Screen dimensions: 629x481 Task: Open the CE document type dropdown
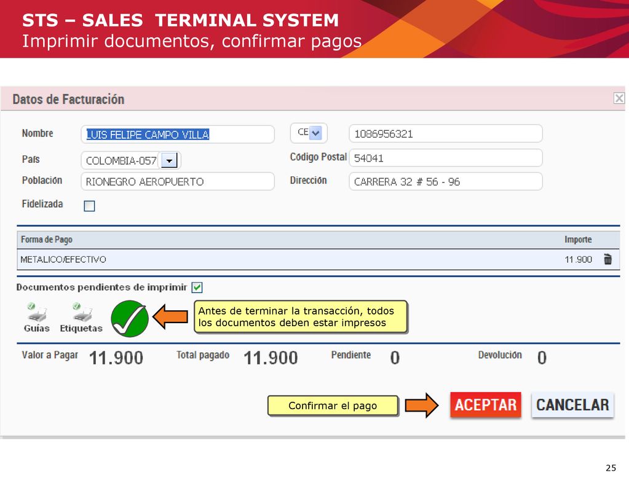click(x=315, y=133)
